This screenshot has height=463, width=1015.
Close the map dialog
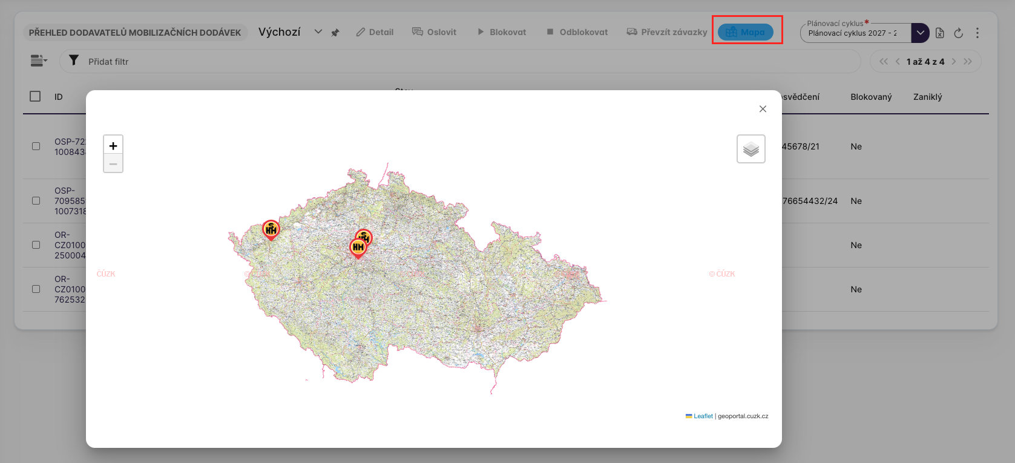click(763, 109)
